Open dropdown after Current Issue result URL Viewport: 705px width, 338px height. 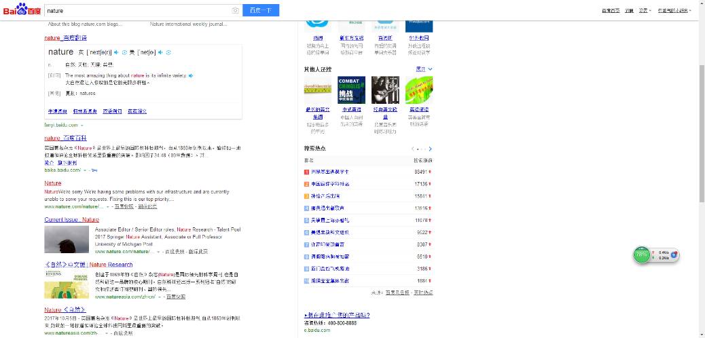[x=158, y=252]
